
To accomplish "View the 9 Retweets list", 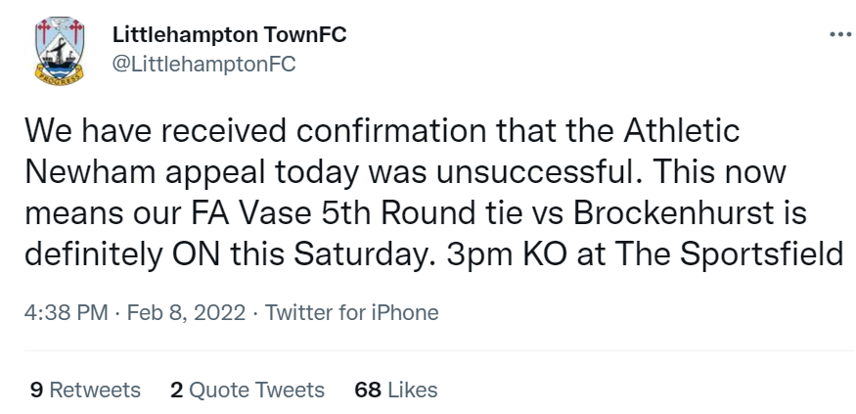I will click(85, 390).
